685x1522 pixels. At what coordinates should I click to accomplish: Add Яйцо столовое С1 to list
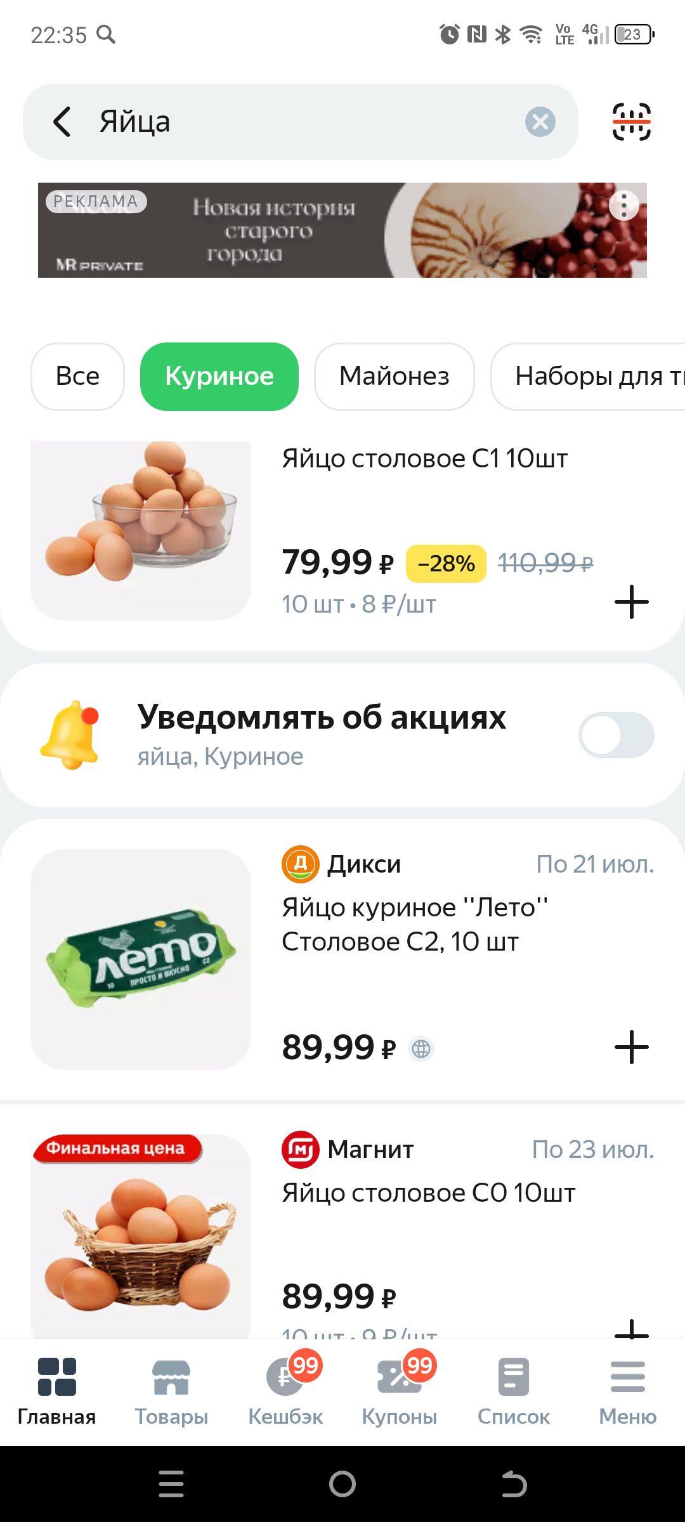click(632, 602)
